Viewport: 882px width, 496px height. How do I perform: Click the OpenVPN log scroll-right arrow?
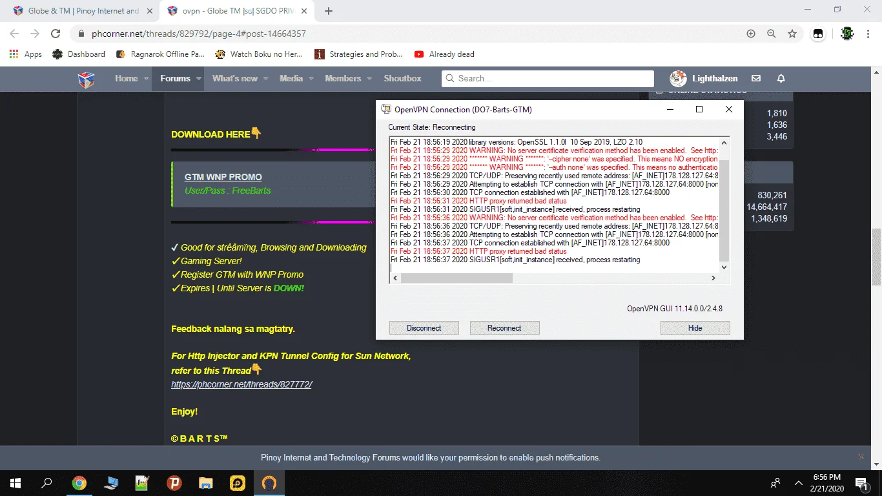click(x=713, y=278)
